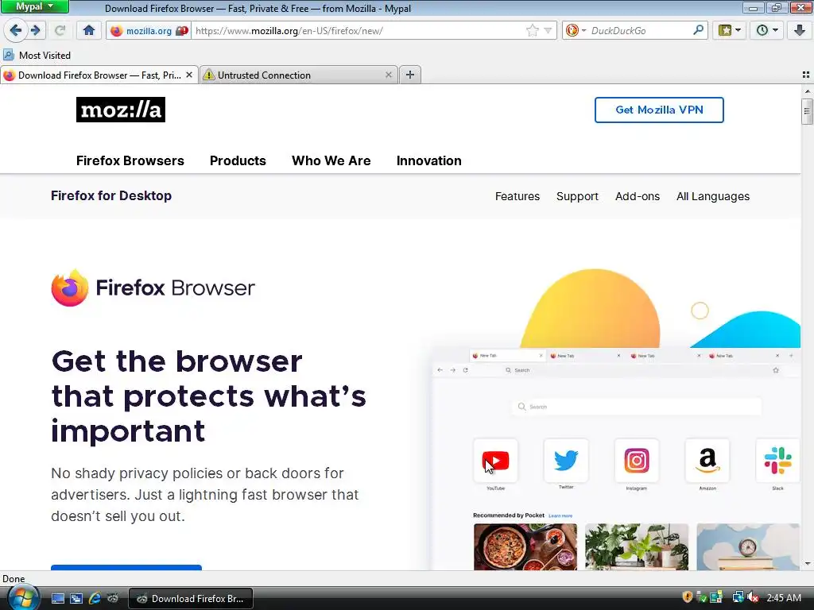Launch Mypal raccoon icon in quick launch

tap(113, 599)
